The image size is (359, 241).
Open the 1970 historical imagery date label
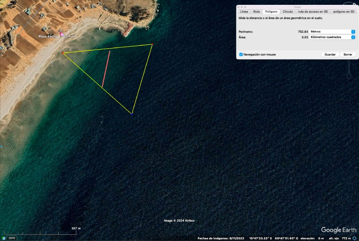tap(12, 238)
